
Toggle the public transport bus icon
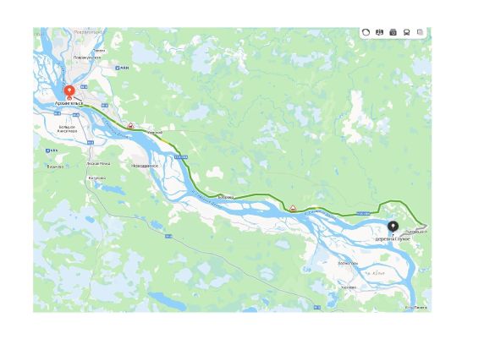click(407, 32)
